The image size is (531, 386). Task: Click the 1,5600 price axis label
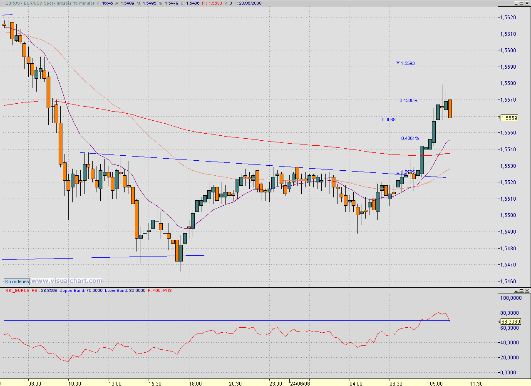(509, 50)
